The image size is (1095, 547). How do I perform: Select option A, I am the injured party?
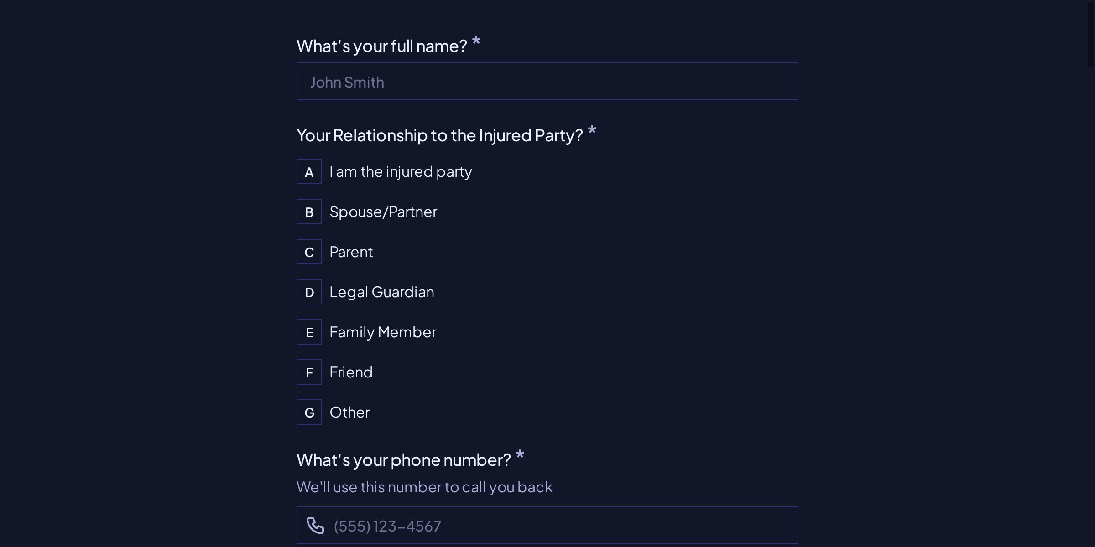[x=401, y=171]
